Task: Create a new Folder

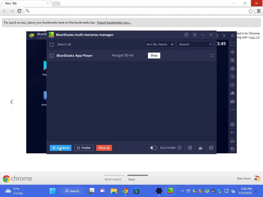Action: (x=84, y=148)
